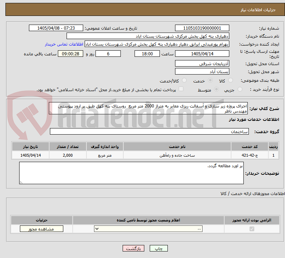Select the کالا/خدمت radio button
285x258 pixels.
coord(184,80)
